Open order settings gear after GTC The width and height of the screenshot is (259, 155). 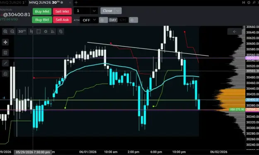[x=133, y=20]
